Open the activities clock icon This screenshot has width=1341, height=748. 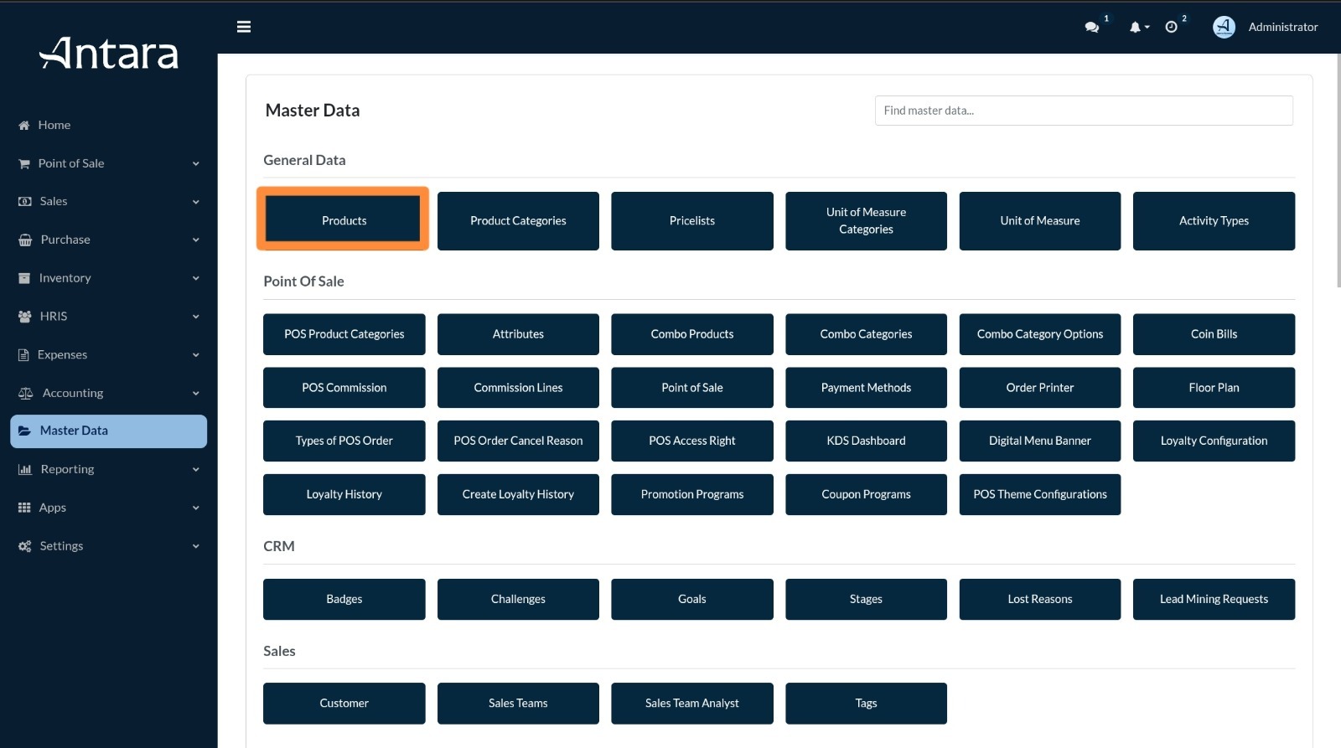1171,28
